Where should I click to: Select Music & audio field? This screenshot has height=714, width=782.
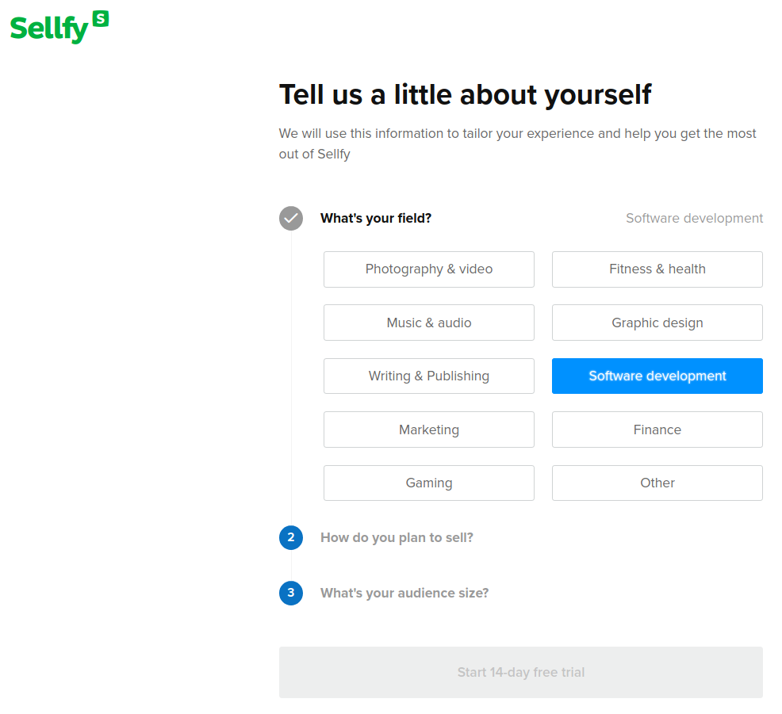[x=428, y=323]
